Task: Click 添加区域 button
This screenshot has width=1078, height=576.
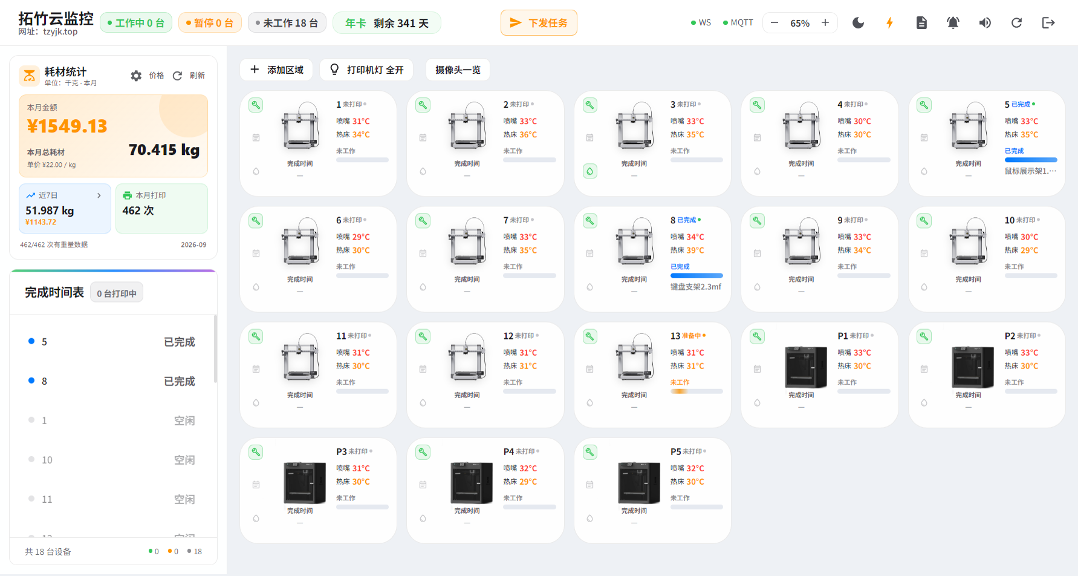Action: (x=276, y=70)
